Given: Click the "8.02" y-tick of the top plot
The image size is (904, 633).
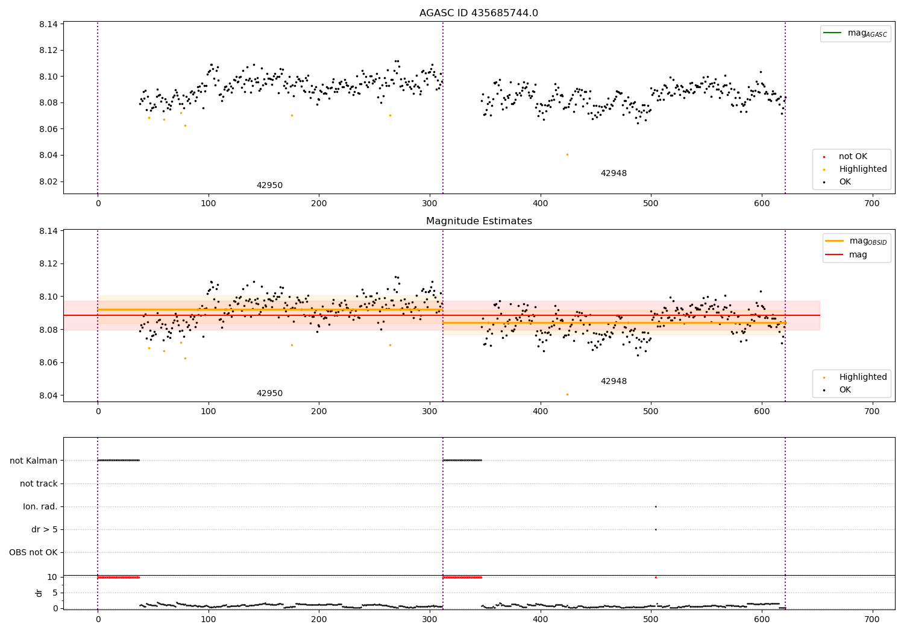Looking at the screenshot, I should [48, 181].
